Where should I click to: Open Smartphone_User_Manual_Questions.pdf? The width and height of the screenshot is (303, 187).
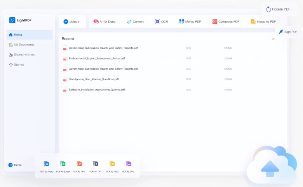click(94, 79)
